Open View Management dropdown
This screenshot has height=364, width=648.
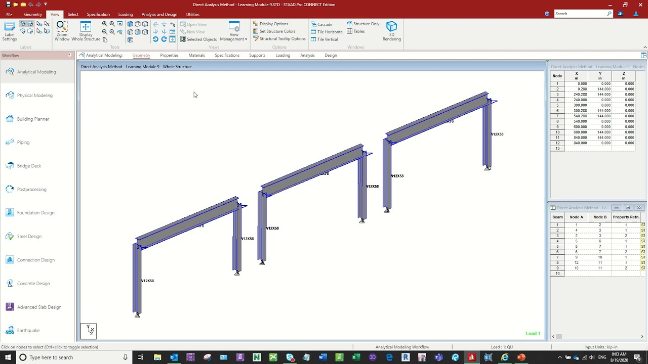tap(234, 31)
